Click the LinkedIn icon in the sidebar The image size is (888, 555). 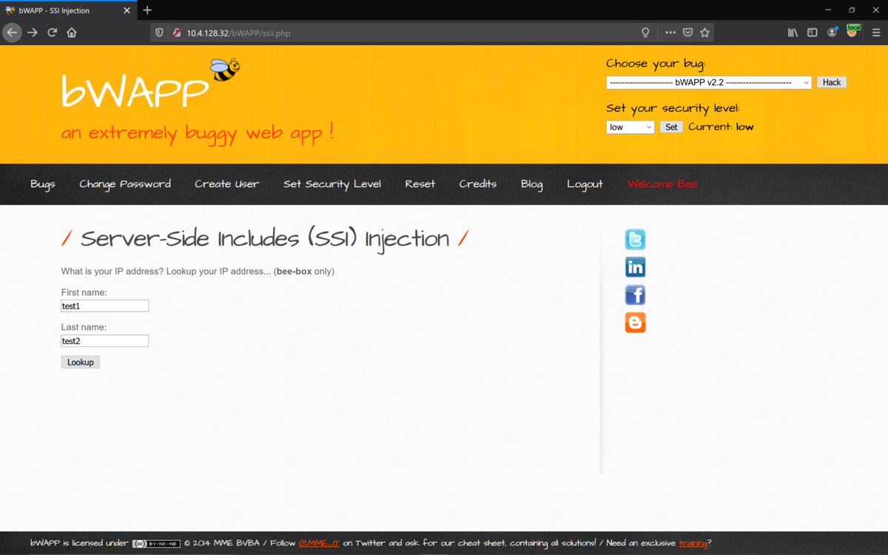pyautogui.click(x=635, y=267)
